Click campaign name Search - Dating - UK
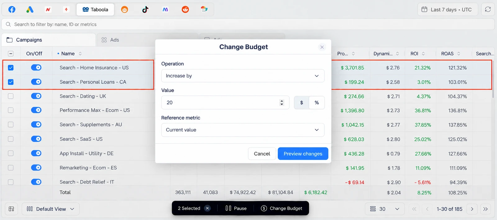The image size is (497, 220). (83, 96)
